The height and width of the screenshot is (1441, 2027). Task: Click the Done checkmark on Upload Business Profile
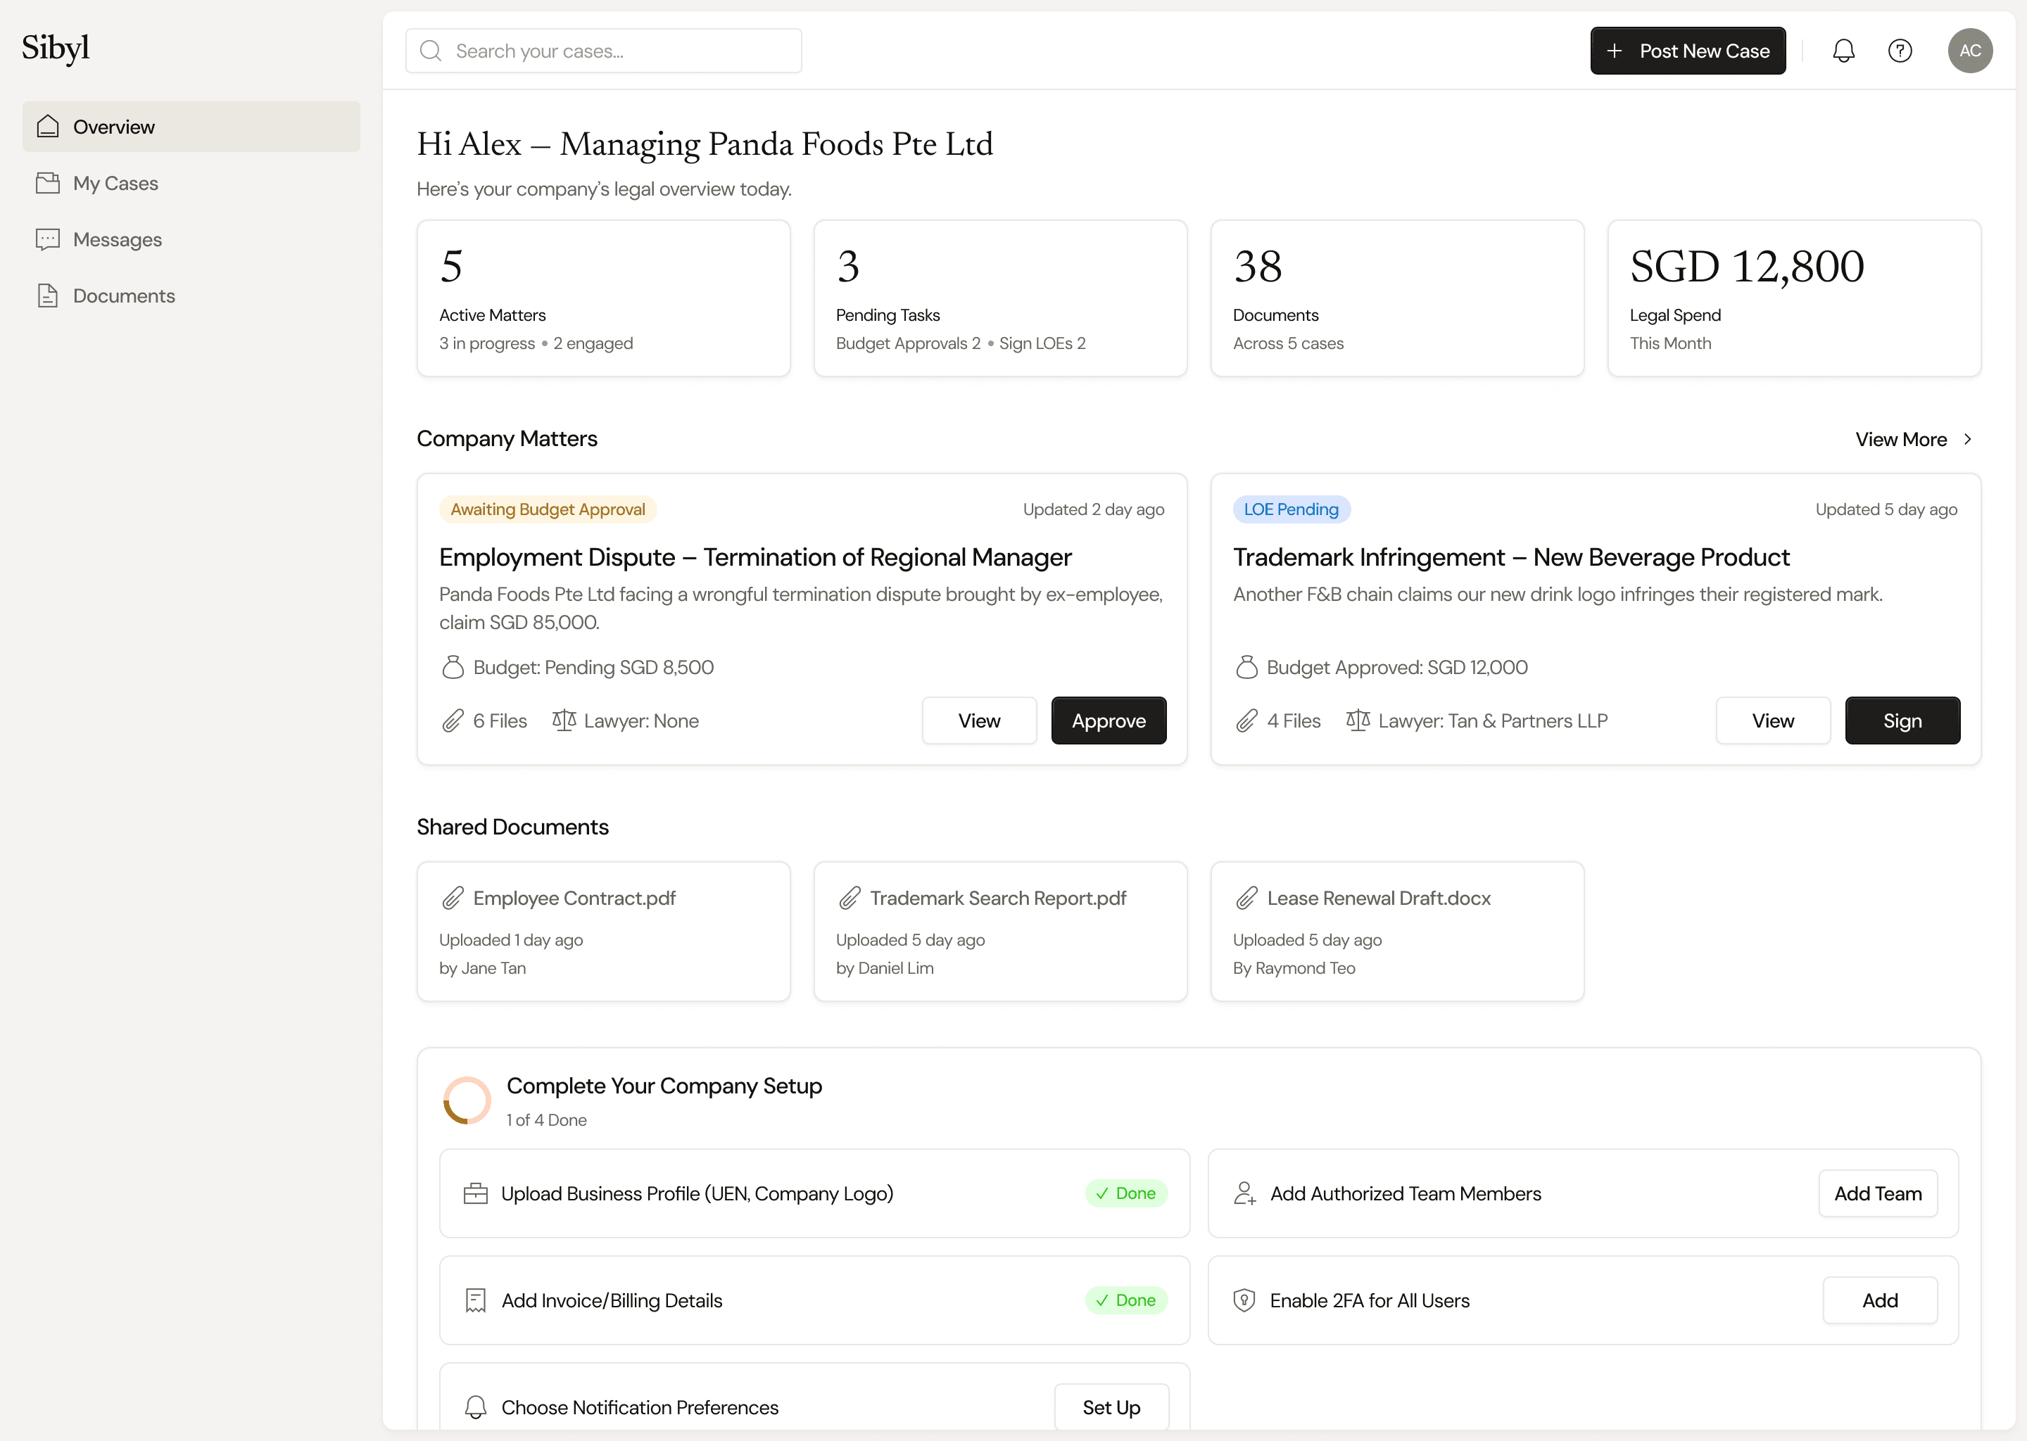coord(1102,1193)
